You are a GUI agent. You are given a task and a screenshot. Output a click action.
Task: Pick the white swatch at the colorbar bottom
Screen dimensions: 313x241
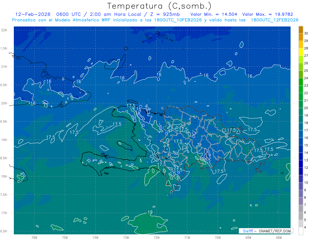pos(301,231)
